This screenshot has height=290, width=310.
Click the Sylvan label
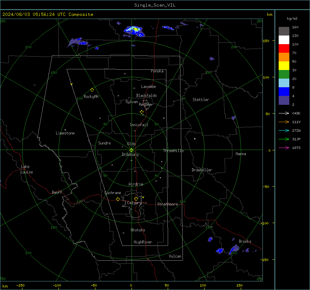point(132,102)
